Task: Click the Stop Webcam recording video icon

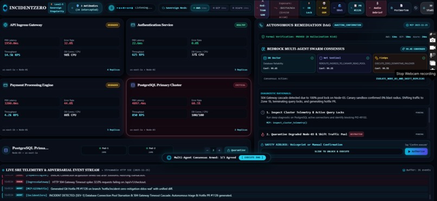Action: pos(433,48)
